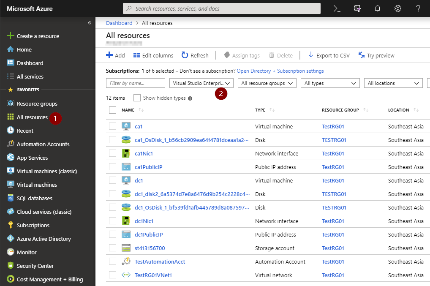Click the Virtual machines (classic) icon

(x=11, y=171)
